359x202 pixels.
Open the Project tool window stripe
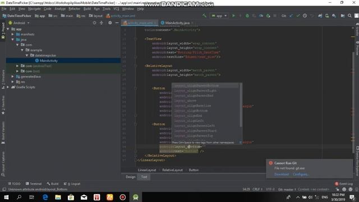(x=3, y=30)
